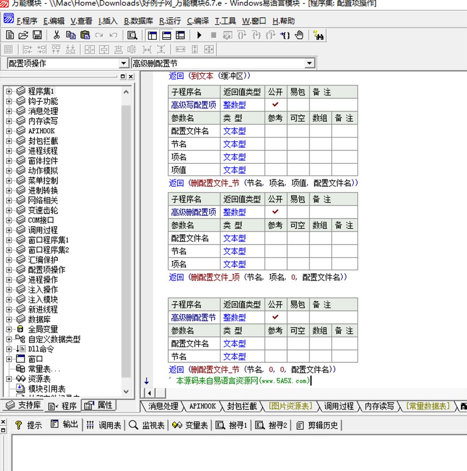Switch to the 消息处理 editor tab

(163, 406)
